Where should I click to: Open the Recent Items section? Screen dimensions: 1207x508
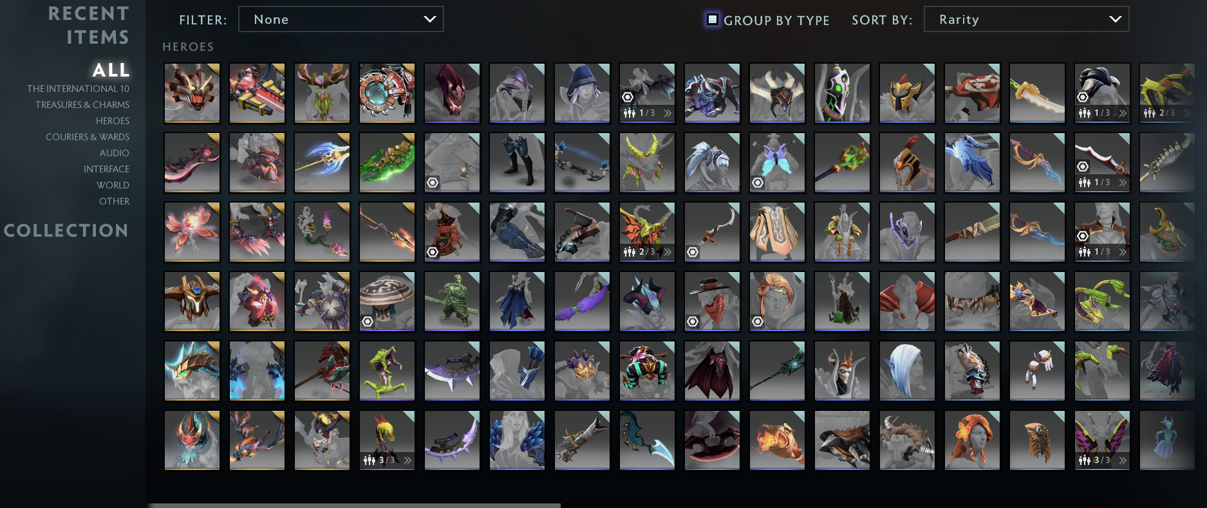89,26
